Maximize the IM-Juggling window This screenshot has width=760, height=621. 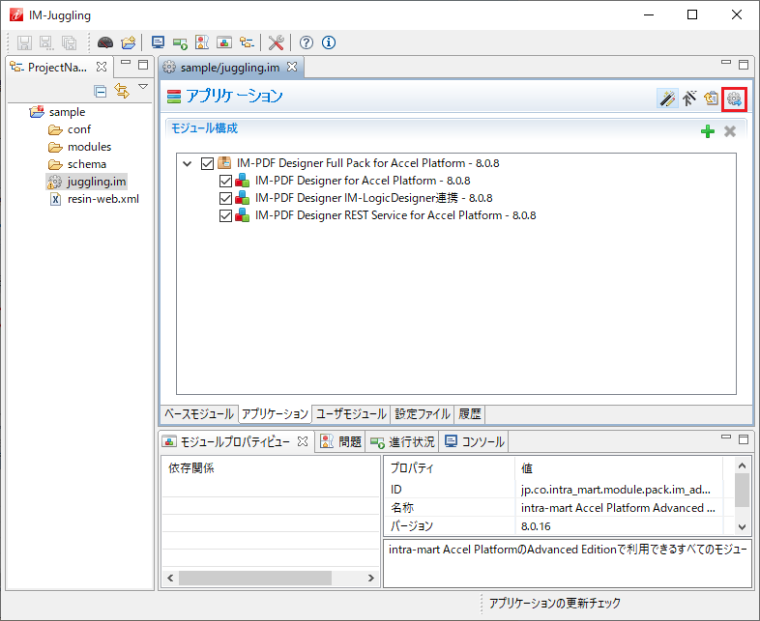692,14
